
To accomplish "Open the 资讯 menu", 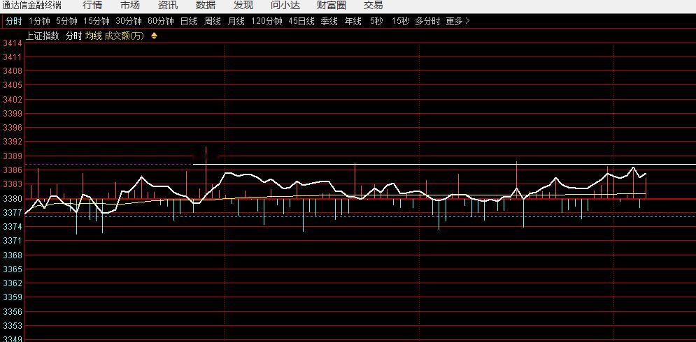I will tap(168, 6).
